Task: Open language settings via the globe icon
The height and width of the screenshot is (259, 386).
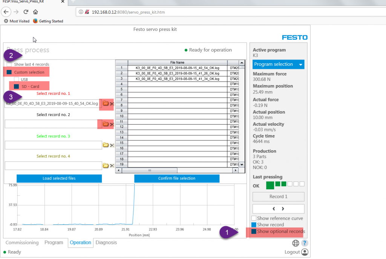Action: (x=296, y=243)
